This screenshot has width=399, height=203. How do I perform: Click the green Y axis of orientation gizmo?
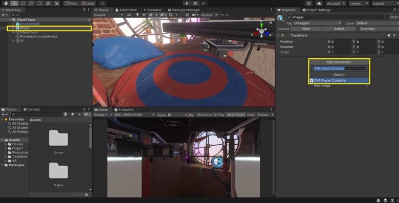tap(261, 26)
